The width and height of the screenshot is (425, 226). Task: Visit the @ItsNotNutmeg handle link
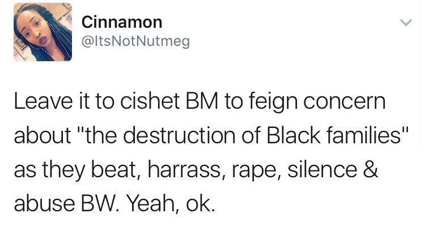coord(135,42)
